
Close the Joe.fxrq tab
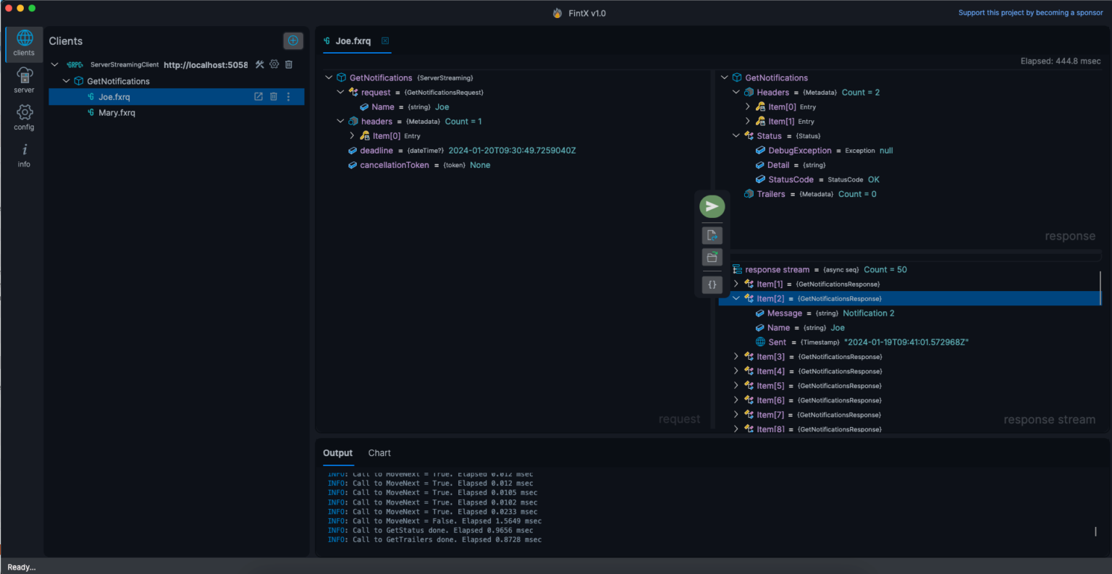[385, 42]
